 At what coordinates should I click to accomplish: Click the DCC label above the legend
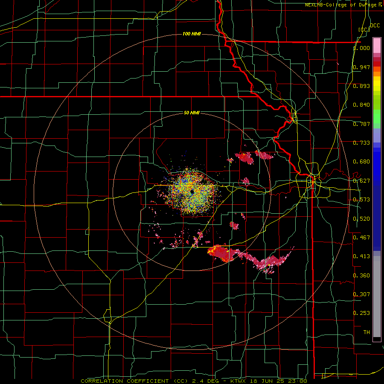point(375,26)
